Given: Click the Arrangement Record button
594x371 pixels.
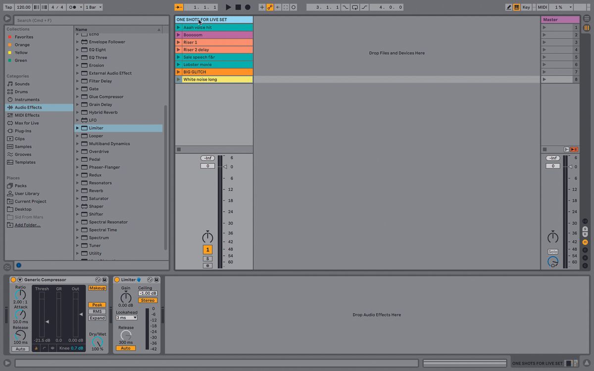Looking at the screenshot, I should tap(248, 7).
